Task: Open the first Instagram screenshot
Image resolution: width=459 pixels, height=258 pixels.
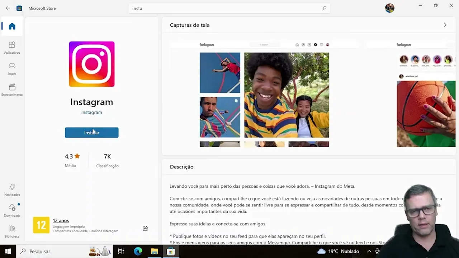Action: [x=264, y=94]
